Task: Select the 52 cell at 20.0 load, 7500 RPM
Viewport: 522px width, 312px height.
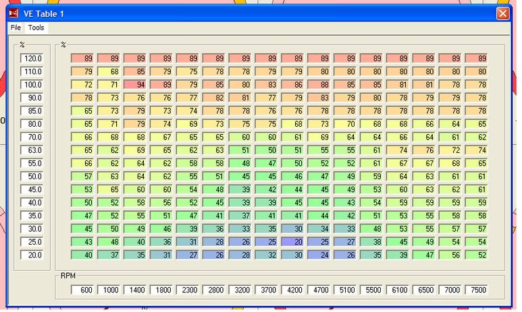Action: (476, 255)
